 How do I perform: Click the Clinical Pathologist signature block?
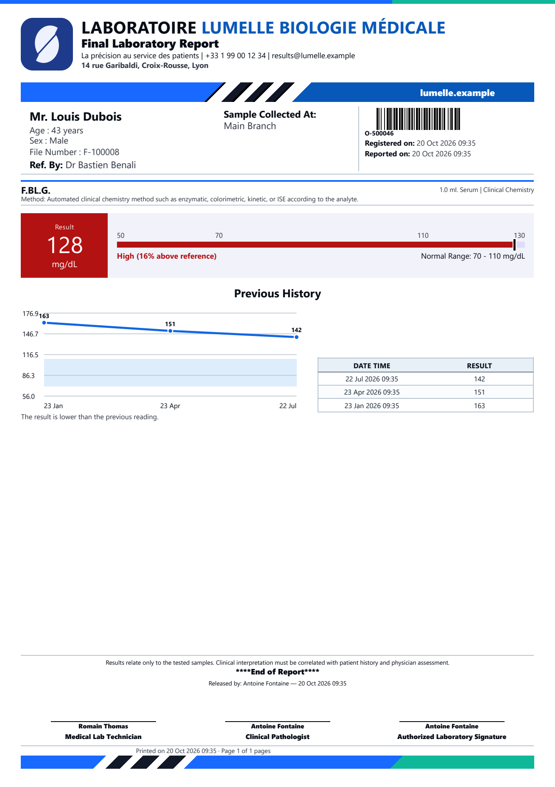pos(277,731)
